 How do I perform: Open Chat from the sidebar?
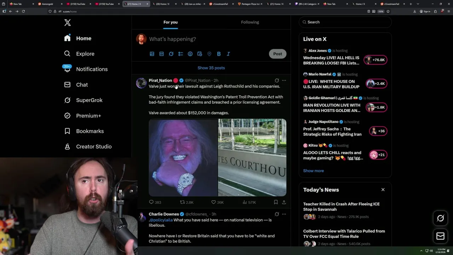click(76, 85)
